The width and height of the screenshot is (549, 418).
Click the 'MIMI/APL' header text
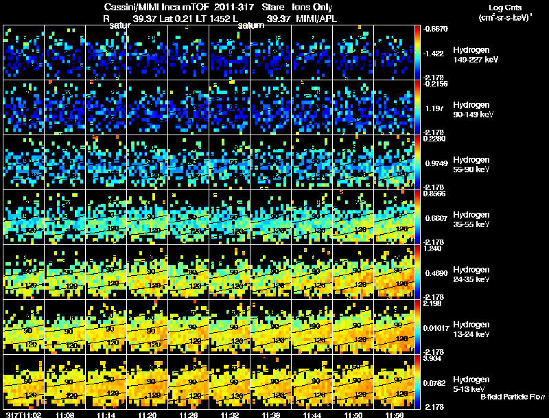coord(316,19)
